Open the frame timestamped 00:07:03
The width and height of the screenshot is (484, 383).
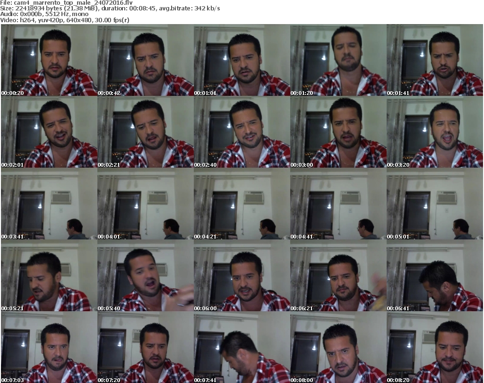tap(49, 348)
